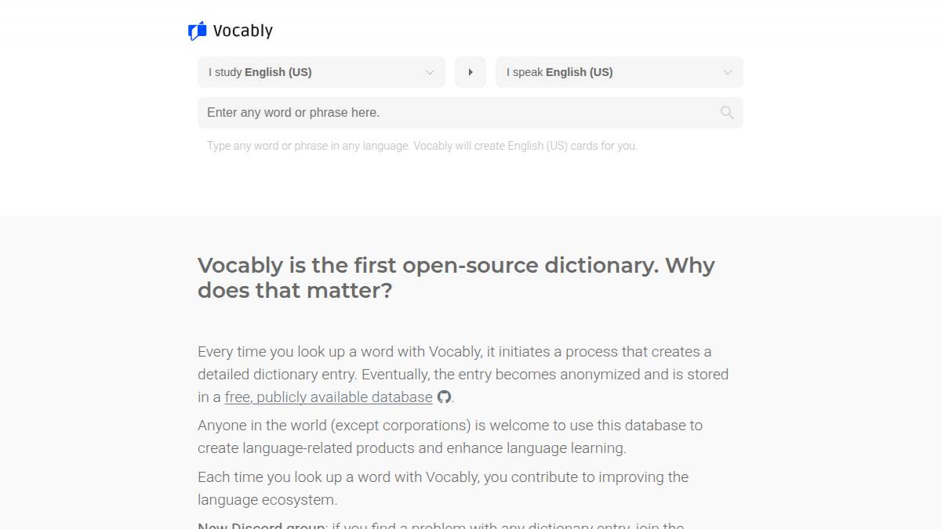Click the paragraph starting "Anyone in the world"

[x=449, y=426]
